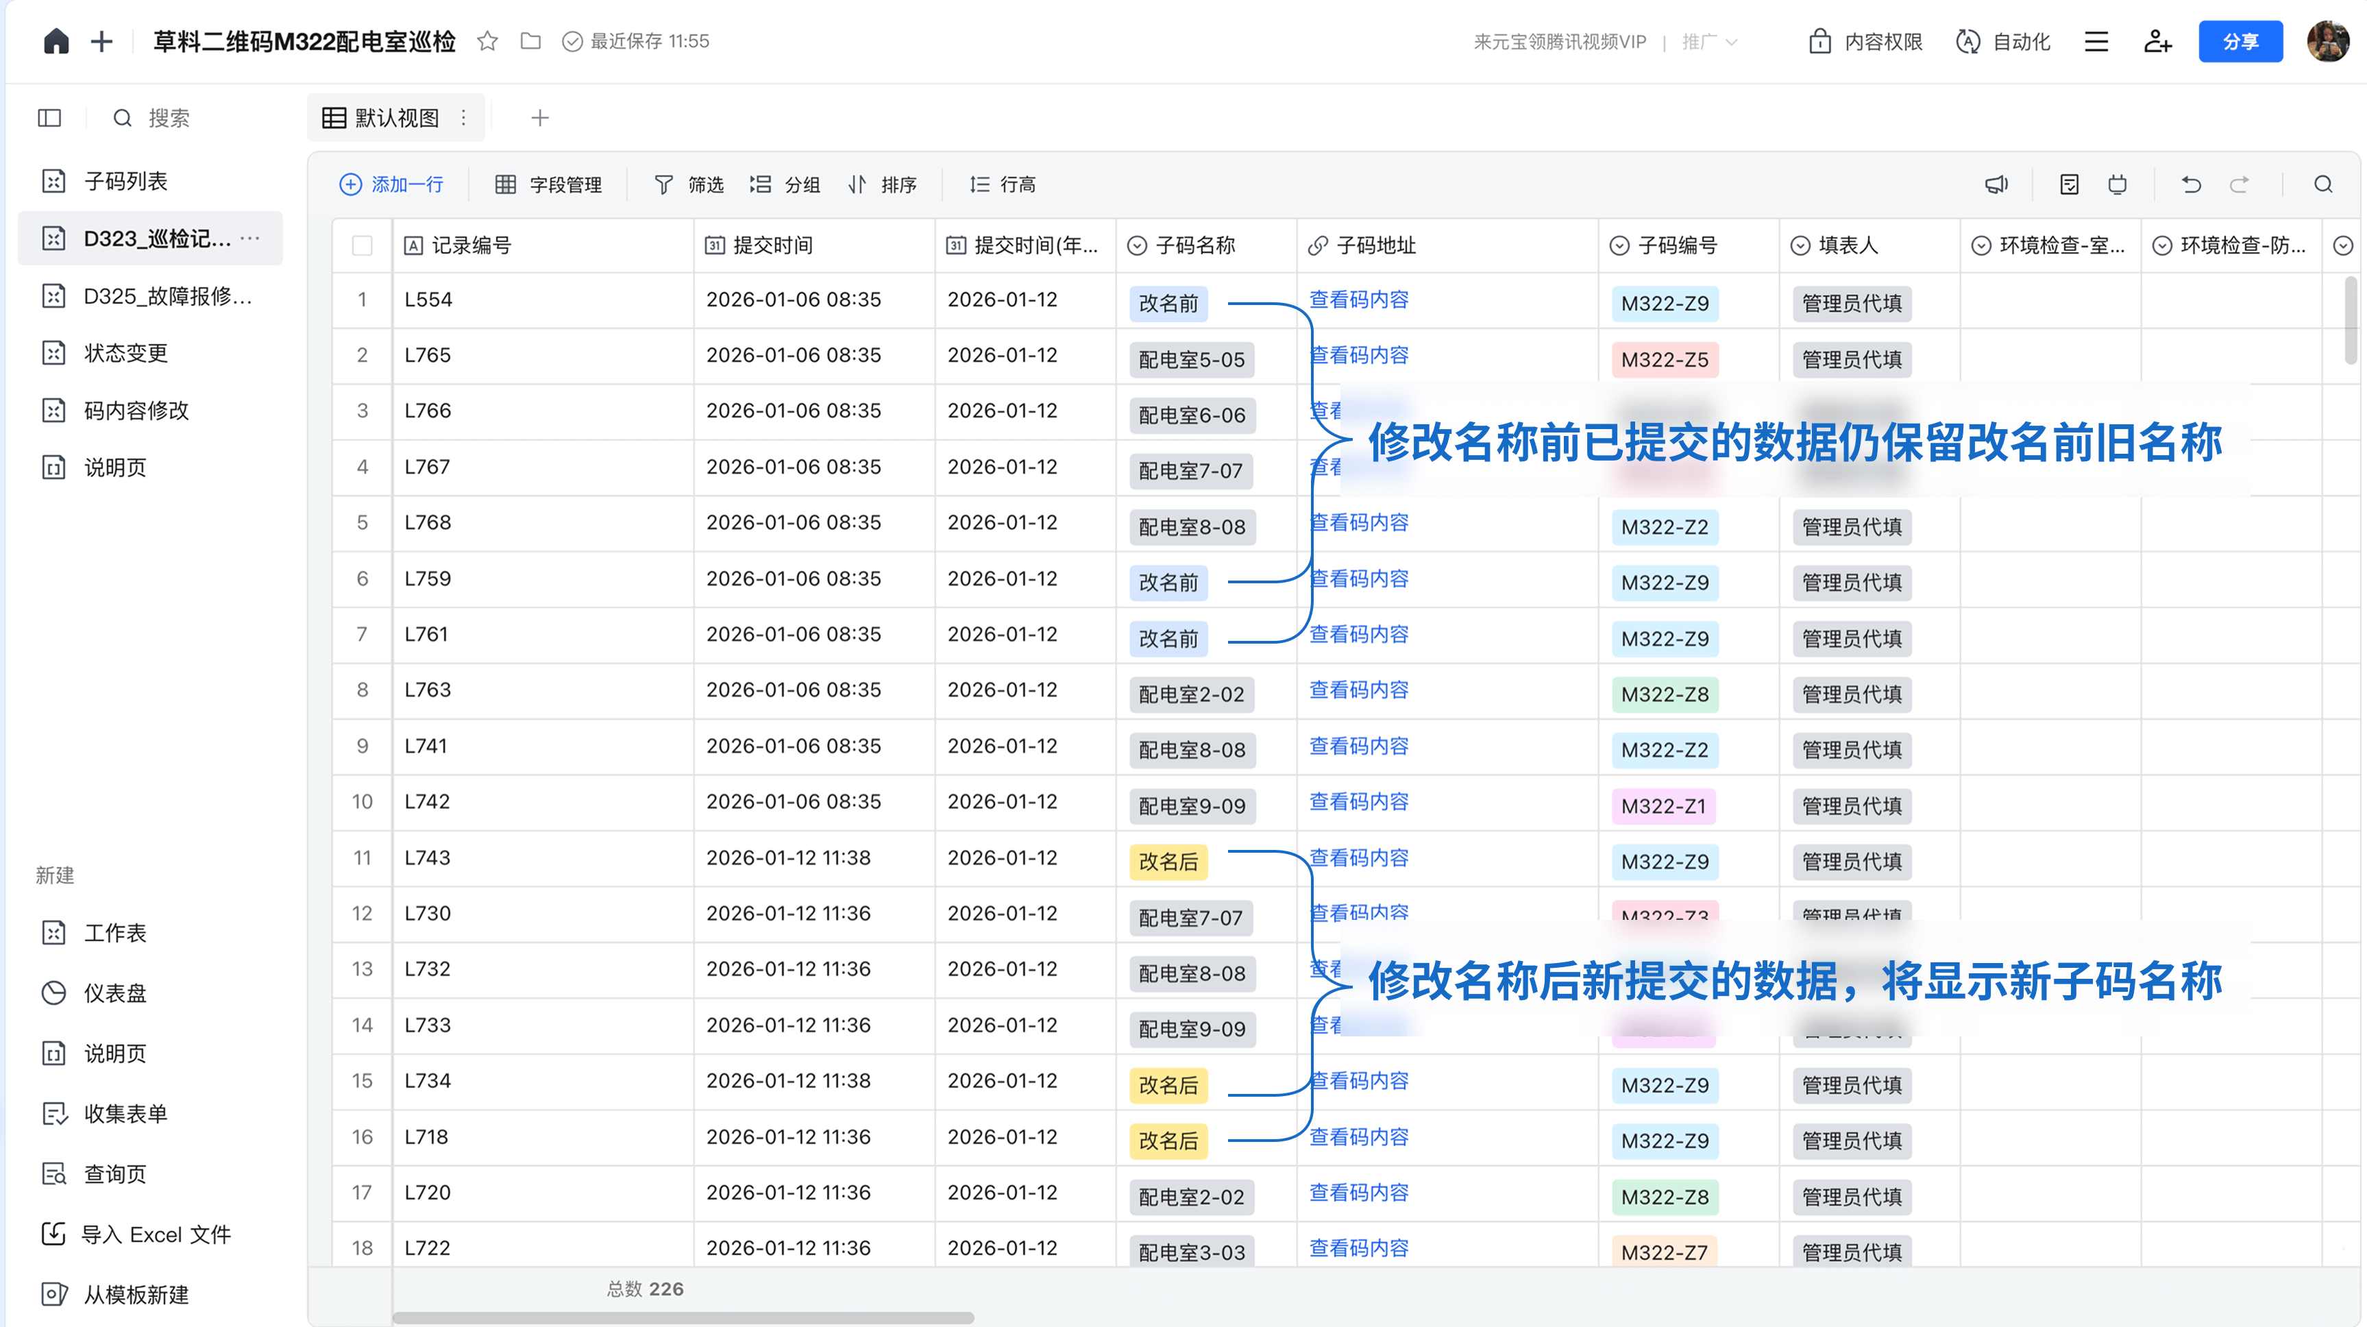Click the undo arrow icon
Image resolution: width=2367 pixels, height=1327 pixels.
[2192, 184]
